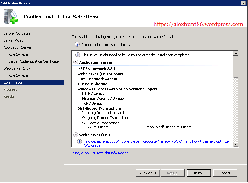
Task: Click the scrollbar down arrow
Action: tap(236, 144)
